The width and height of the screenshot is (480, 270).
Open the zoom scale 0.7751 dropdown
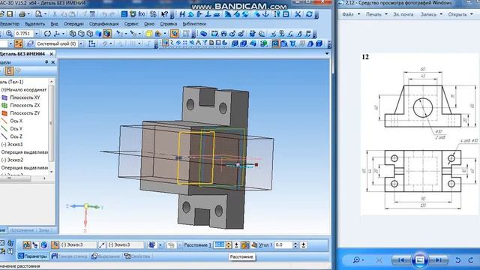[x=37, y=33]
